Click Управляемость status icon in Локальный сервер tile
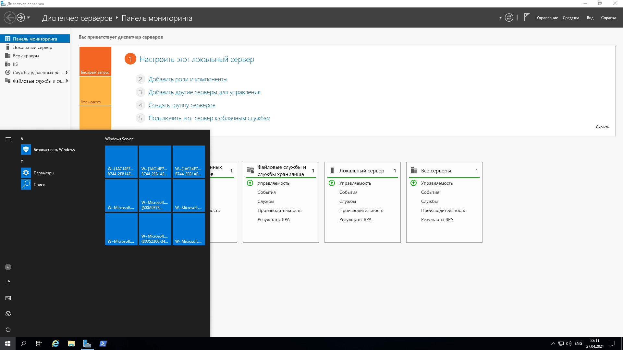The height and width of the screenshot is (350, 623). pyautogui.click(x=332, y=183)
